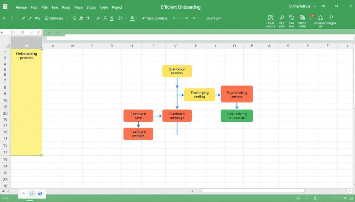355x202 pixels.
Task: Click the save-like square icon after refresh
Action: [81, 18]
